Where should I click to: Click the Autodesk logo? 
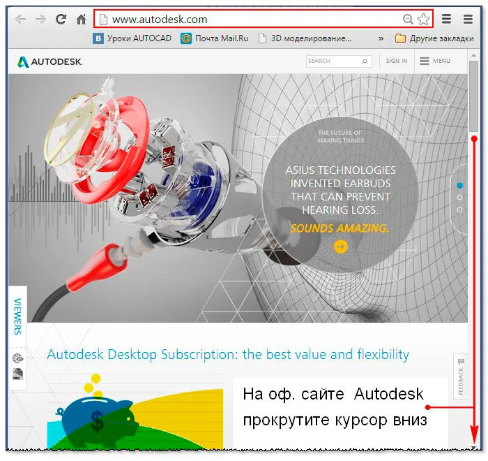coord(50,61)
